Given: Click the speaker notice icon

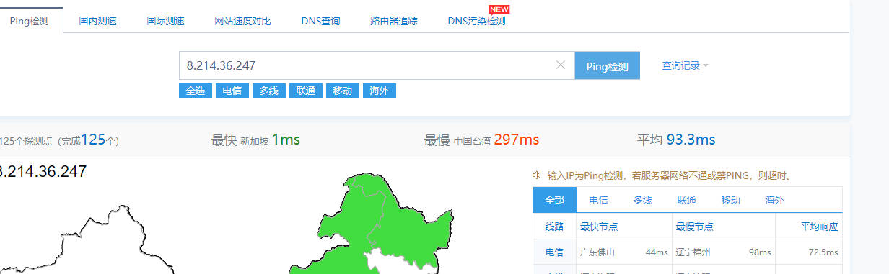Looking at the screenshot, I should click(x=536, y=175).
